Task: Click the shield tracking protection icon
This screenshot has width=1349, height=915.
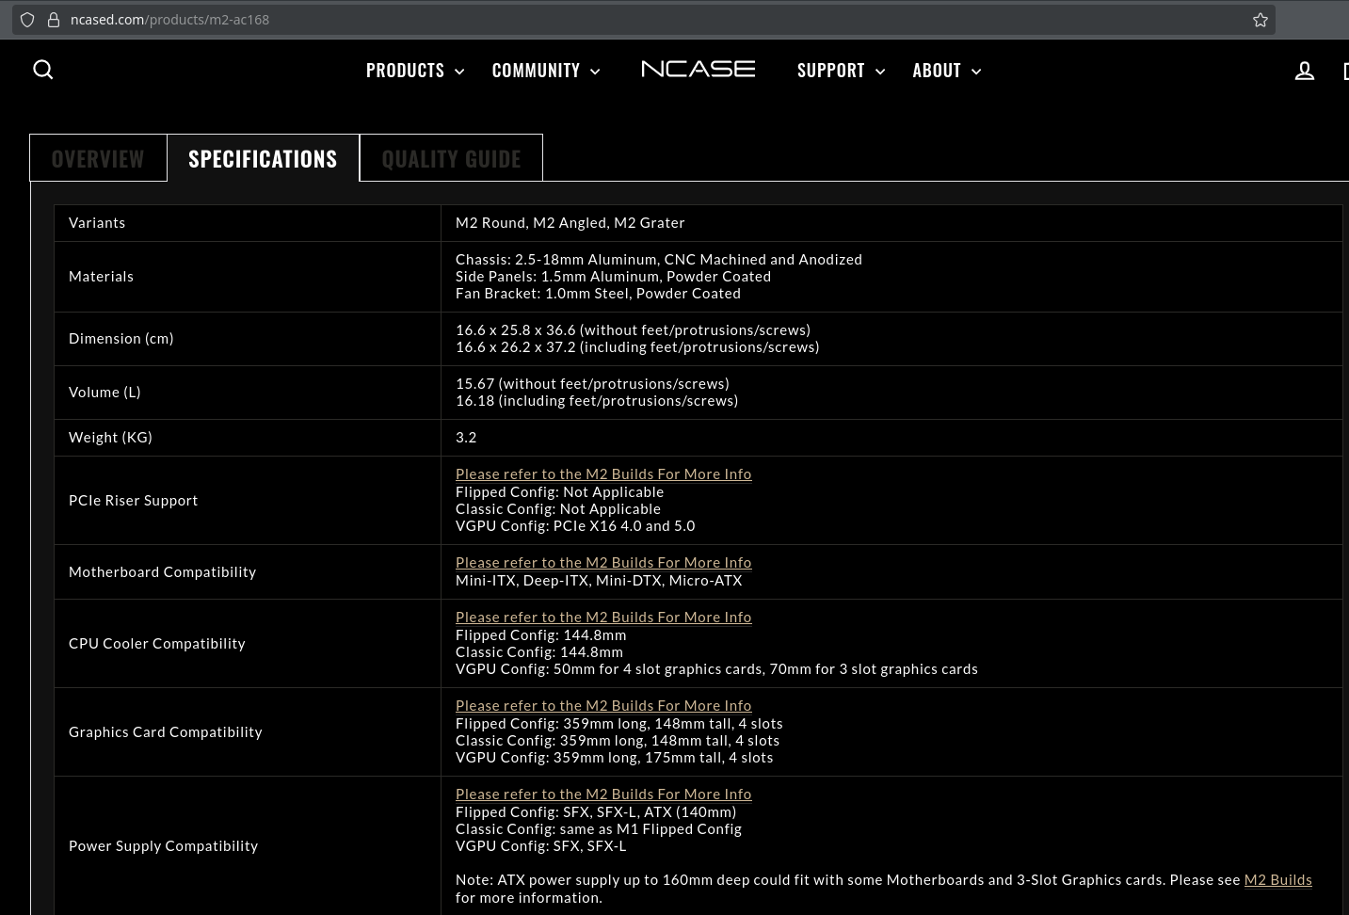Action: (27, 20)
